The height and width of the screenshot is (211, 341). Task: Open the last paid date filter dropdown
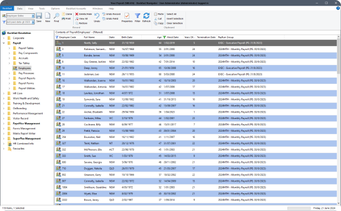[x=33, y=22]
